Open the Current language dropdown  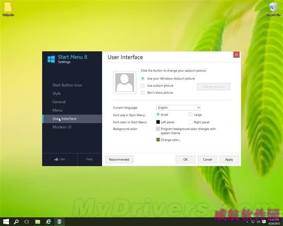(178, 108)
